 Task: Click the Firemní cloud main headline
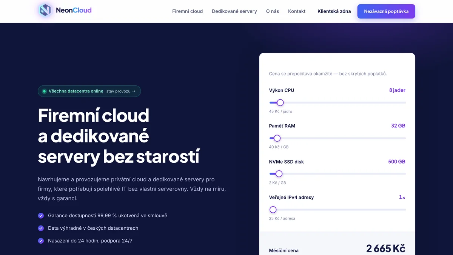(x=119, y=136)
